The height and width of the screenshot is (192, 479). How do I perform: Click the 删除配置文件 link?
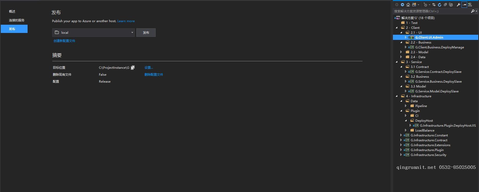pos(154,74)
